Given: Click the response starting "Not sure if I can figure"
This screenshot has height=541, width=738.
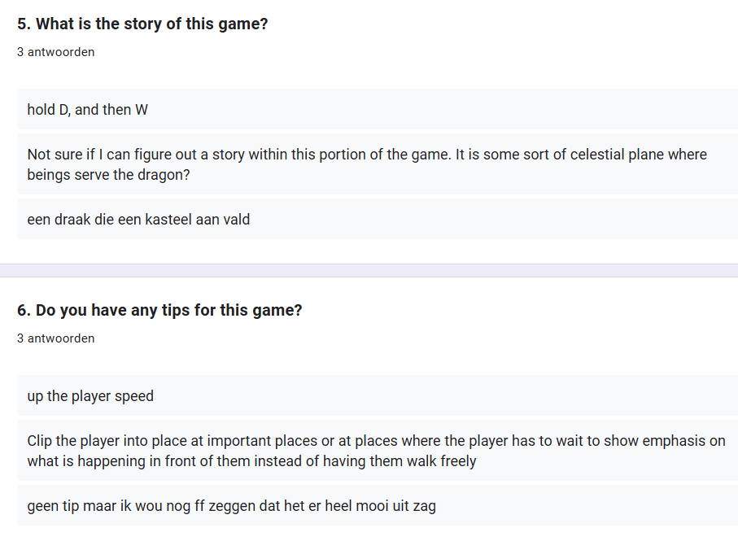Looking at the screenshot, I should click(x=366, y=164).
